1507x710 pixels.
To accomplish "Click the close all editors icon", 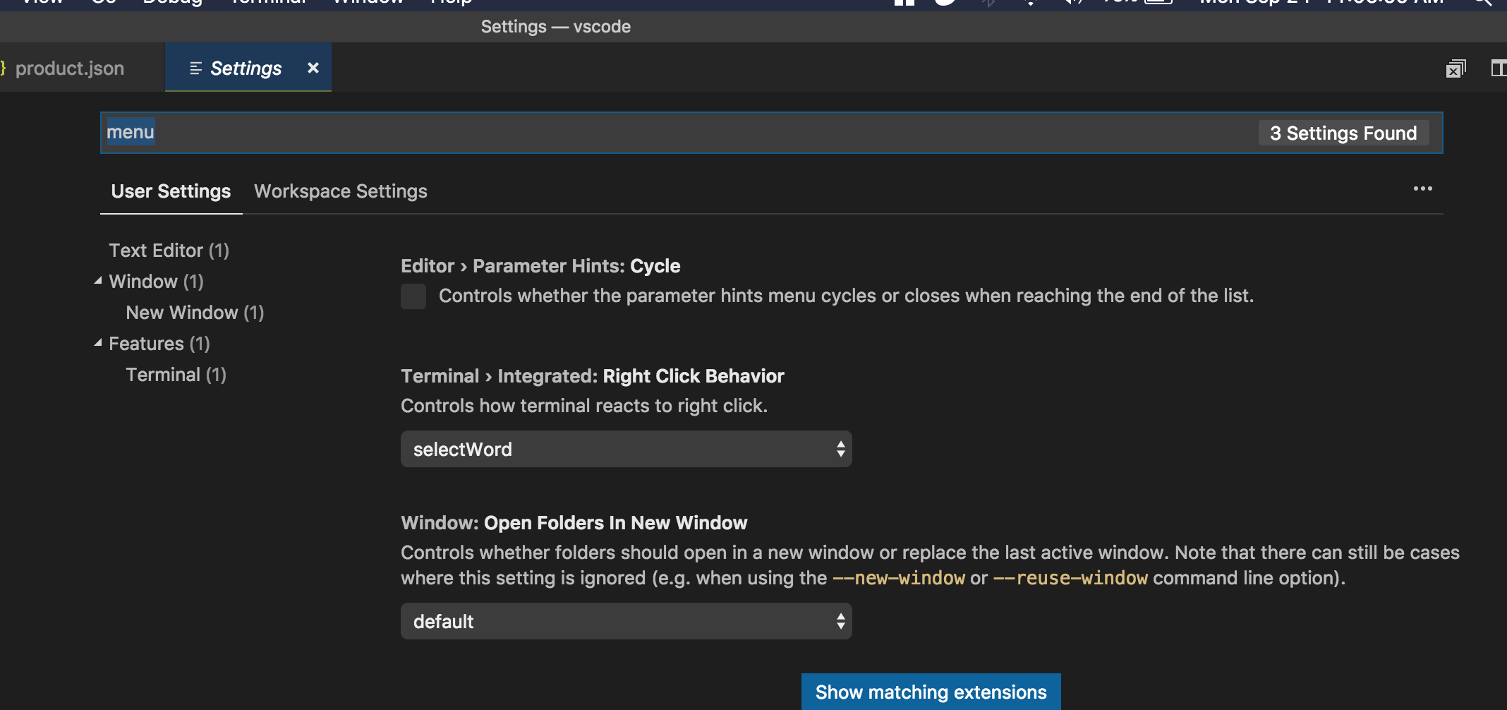I will point(1455,68).
